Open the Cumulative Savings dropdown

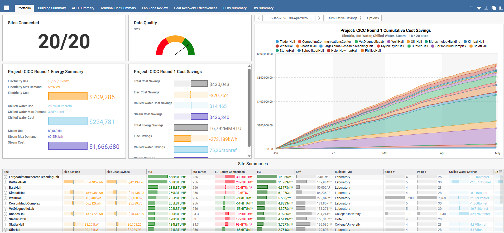click(x=344, y=18)
